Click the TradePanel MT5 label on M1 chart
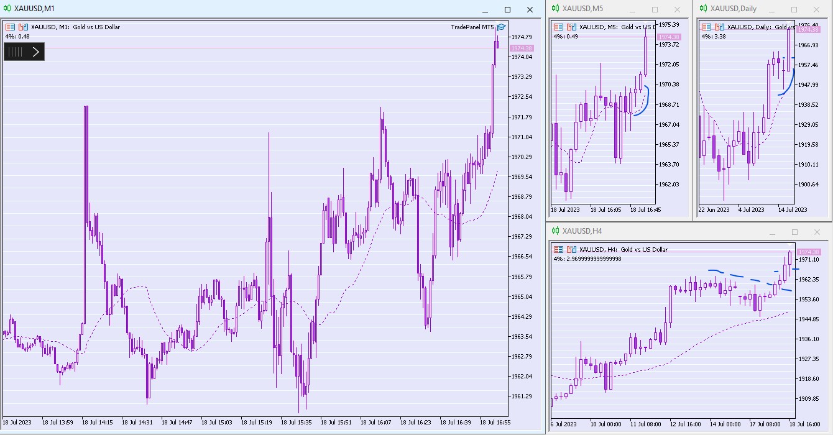833x435 pixels. [472, 27]
